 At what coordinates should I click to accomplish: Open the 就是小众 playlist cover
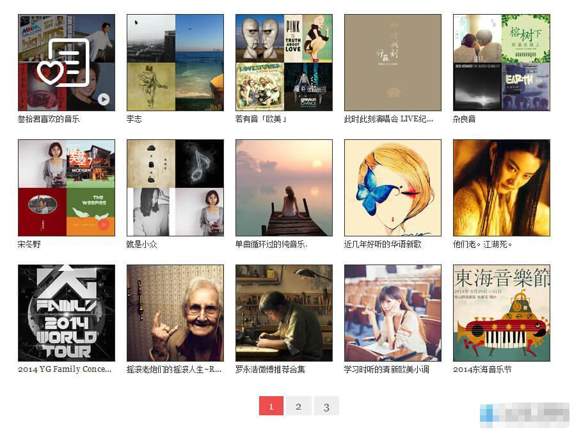(175, 188)
